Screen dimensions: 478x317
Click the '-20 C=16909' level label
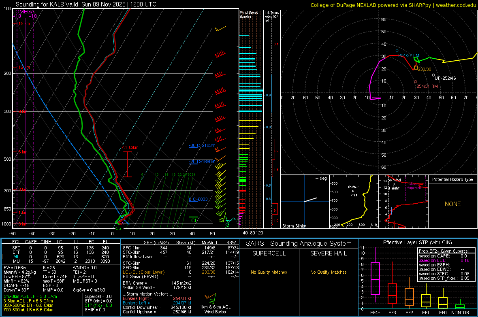click(x=201, y=162)
